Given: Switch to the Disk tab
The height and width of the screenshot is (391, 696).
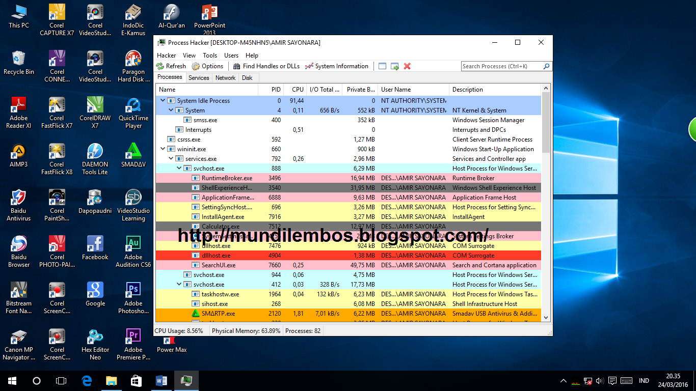Looking at the screenshot, I should [248, 78].
